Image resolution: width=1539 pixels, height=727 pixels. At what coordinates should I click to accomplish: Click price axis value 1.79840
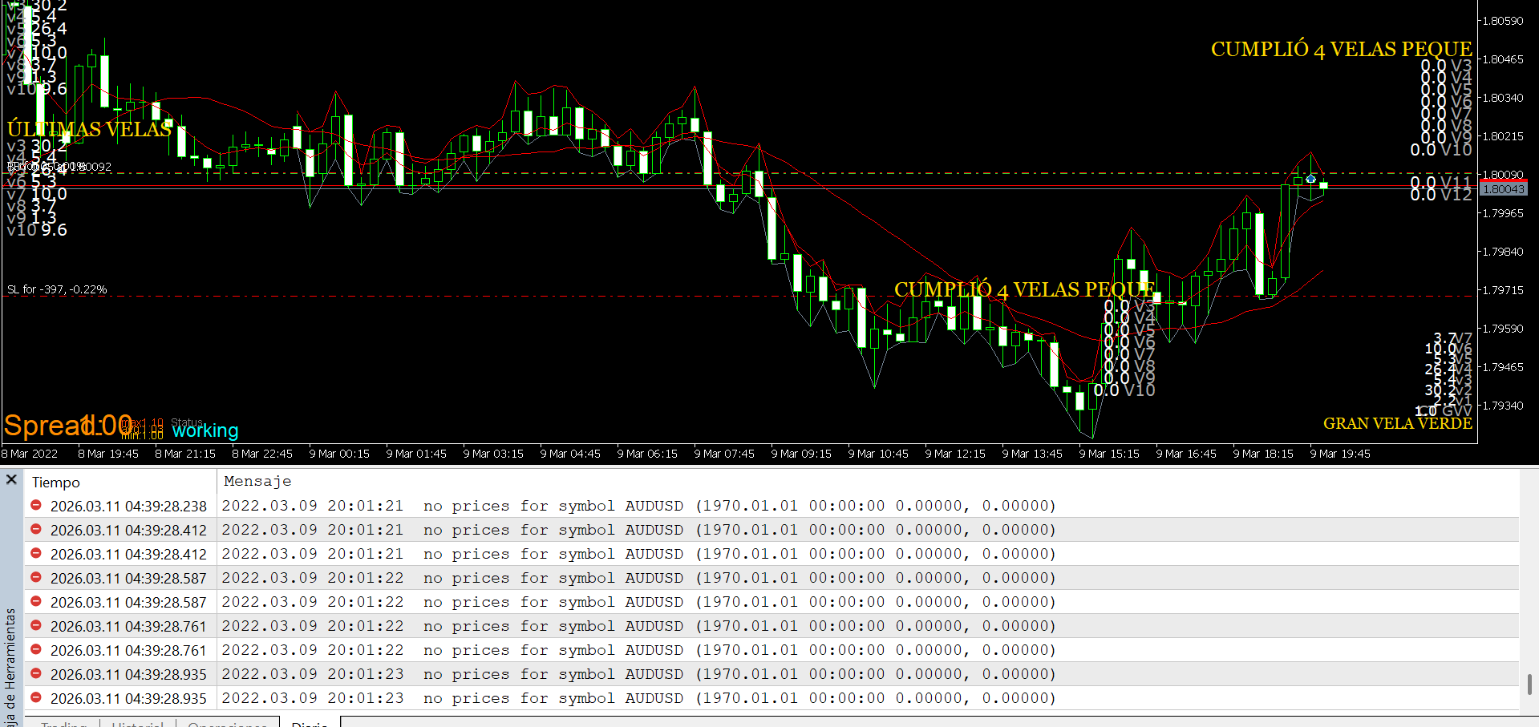(1503, 252)
